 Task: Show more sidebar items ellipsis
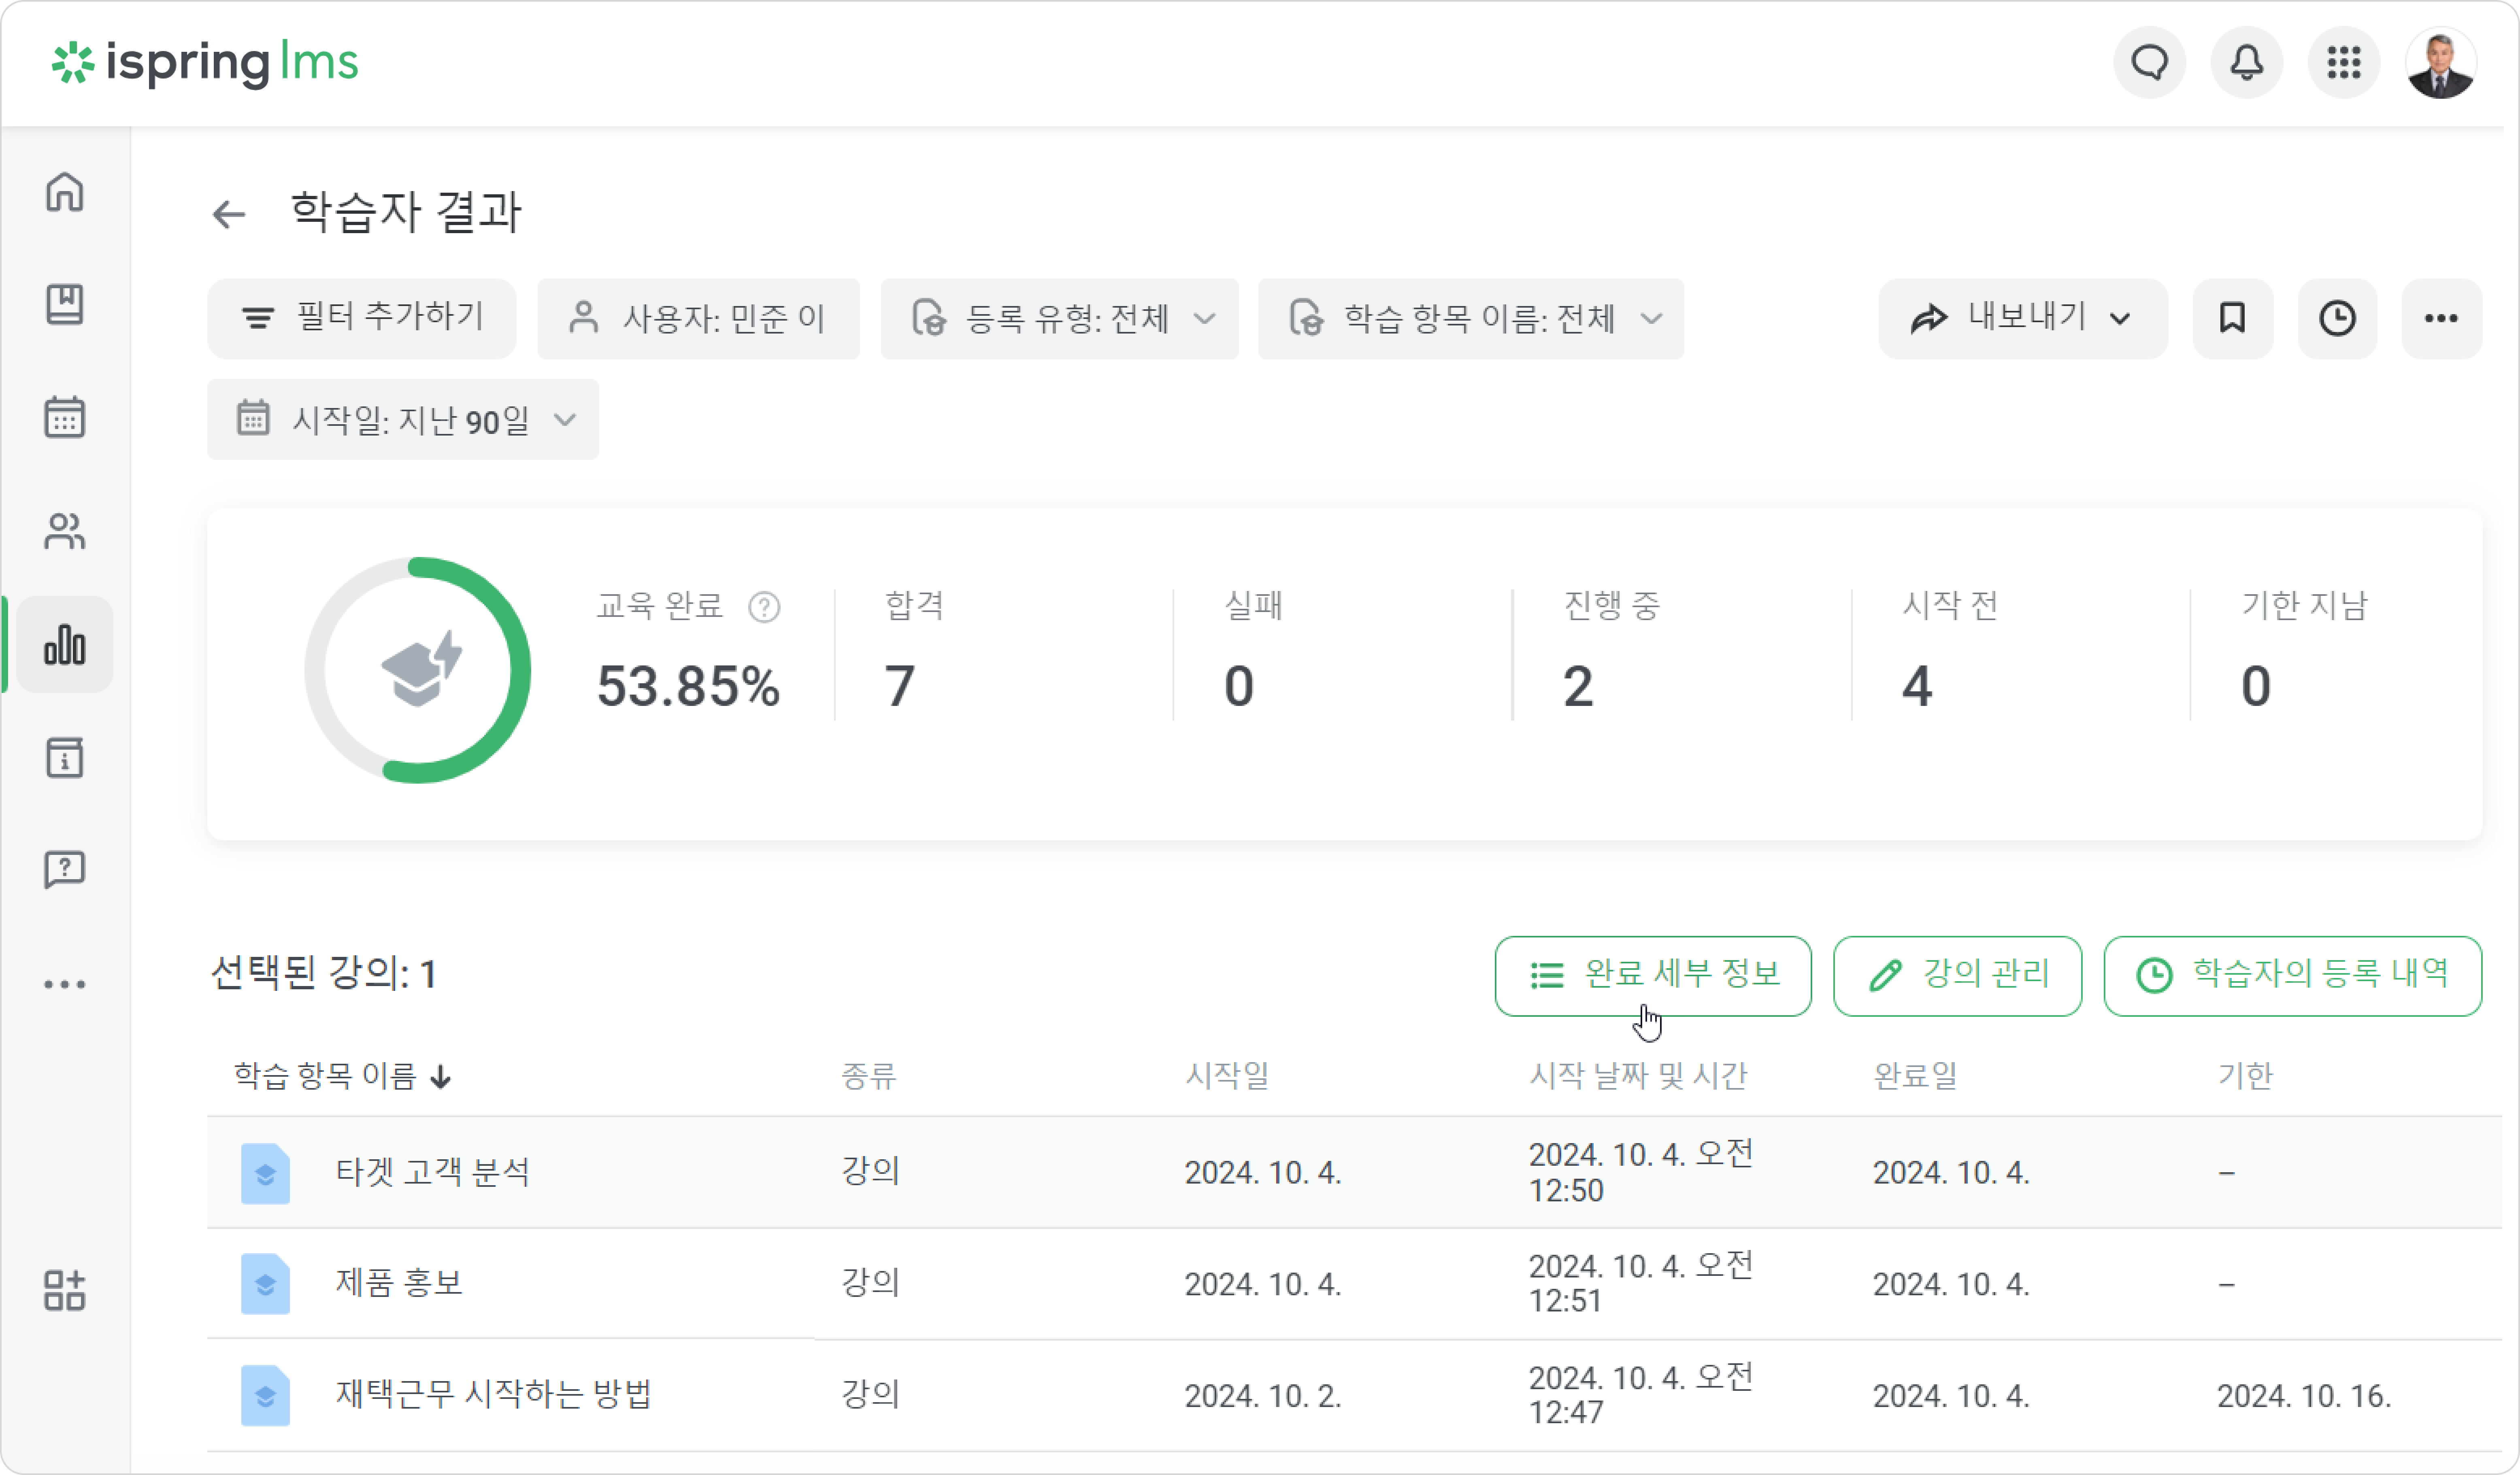click(x=65, y=984)
